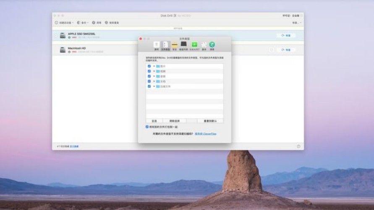This screenshot has height=210, width=374.
Task: Click the APPLE SSD SM0256L drive icon
Action: pyautogui.click(x=63, y=36)
